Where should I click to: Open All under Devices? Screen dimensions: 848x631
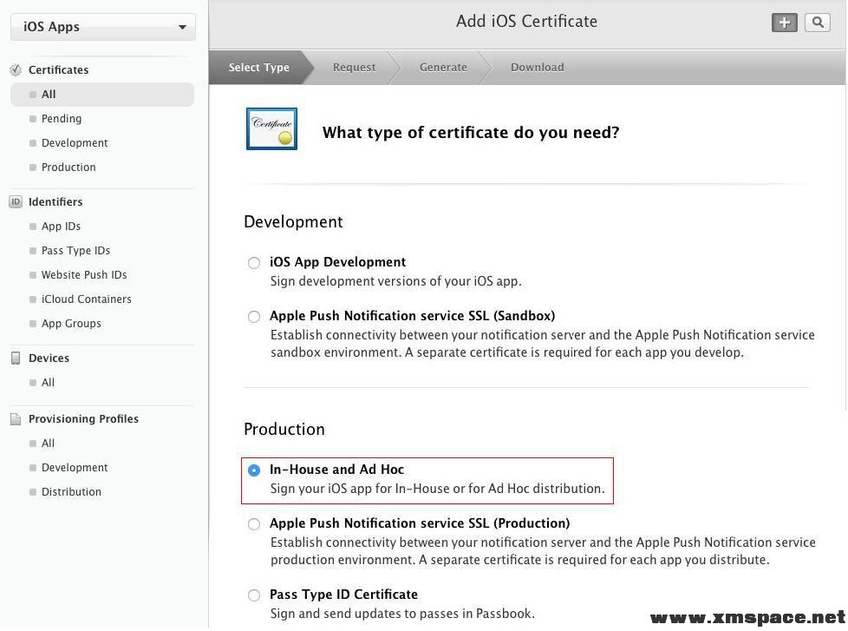tap(49, 383)
